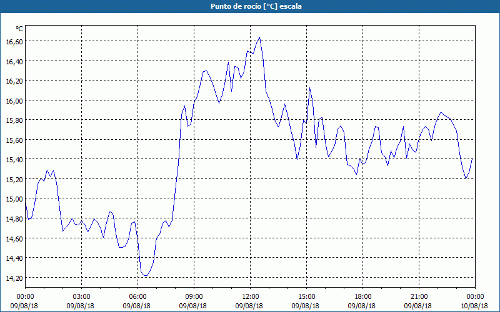The width and height of the screenshot is (500, 312).
Task: Click the 03:00 time axis label
Action: (x=82, y=297)
